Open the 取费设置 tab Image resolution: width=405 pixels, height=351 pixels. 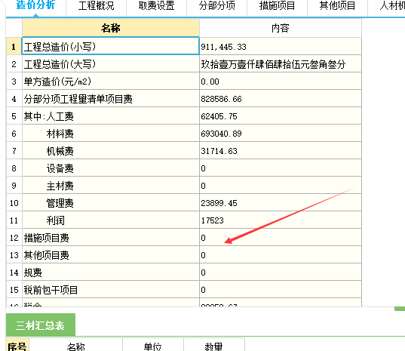(x=157, y=6)
